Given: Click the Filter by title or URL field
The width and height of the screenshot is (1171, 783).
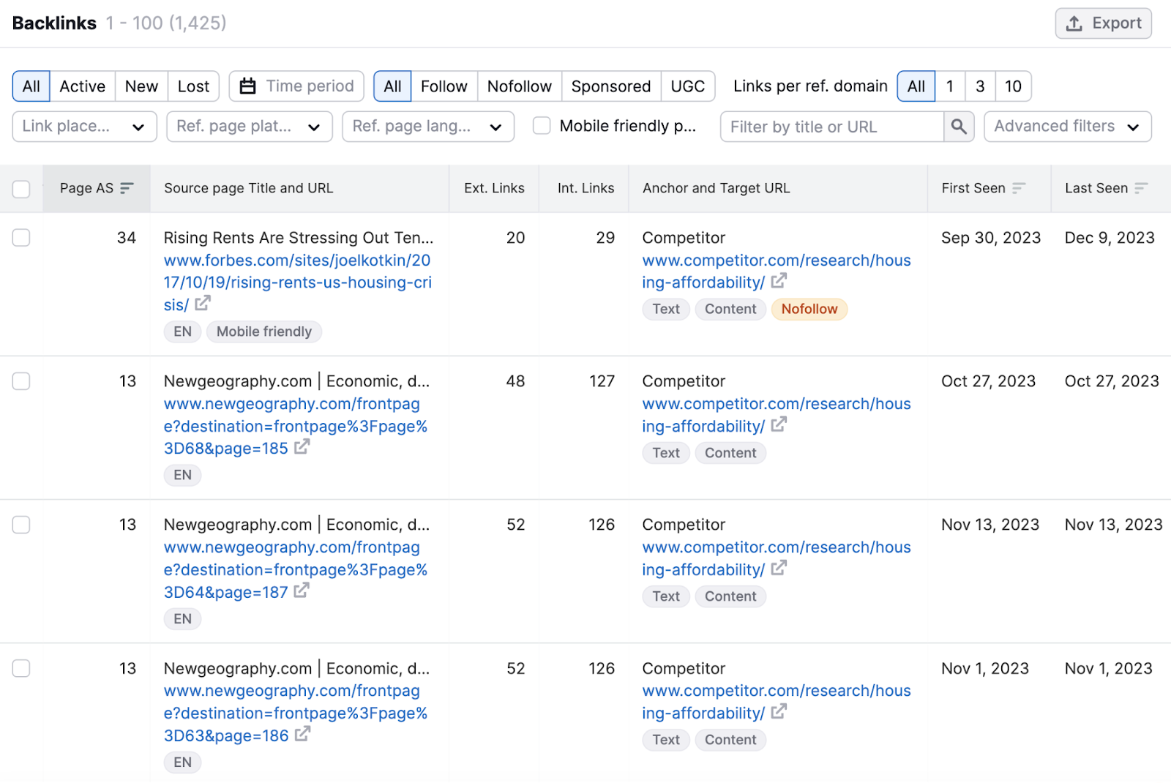Looking at the screenshot, I should pos(827,126).
